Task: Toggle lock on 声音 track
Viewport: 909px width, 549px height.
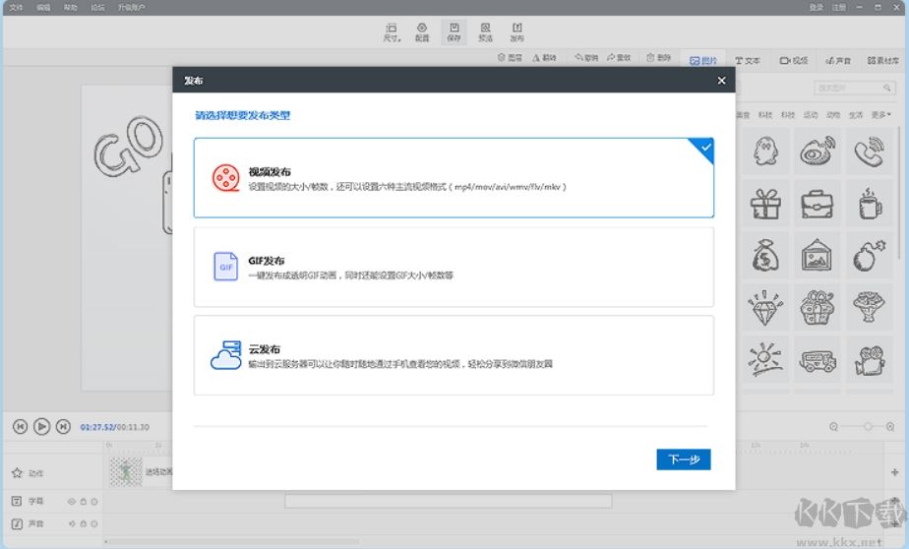Action: [x=83, y=523]
